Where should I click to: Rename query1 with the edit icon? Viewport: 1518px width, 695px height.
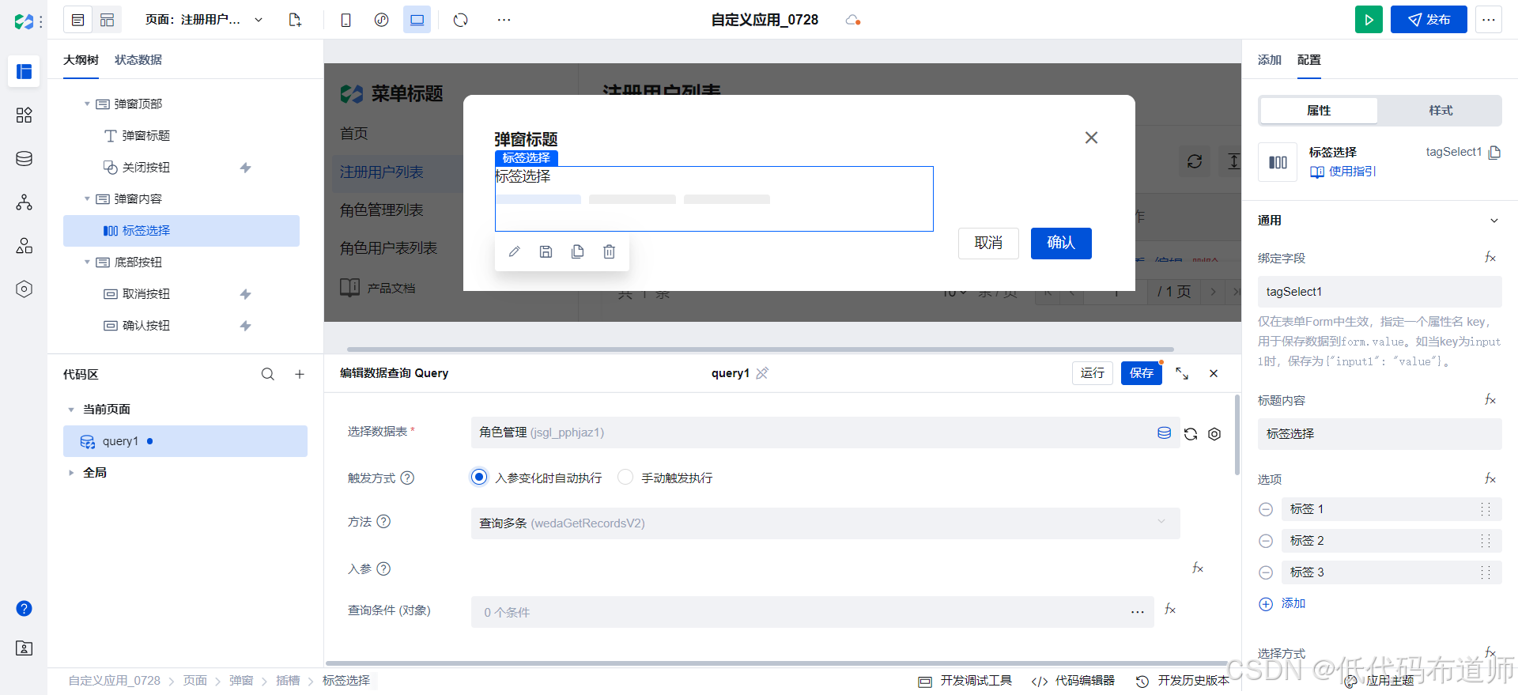[x=762, y=373]
